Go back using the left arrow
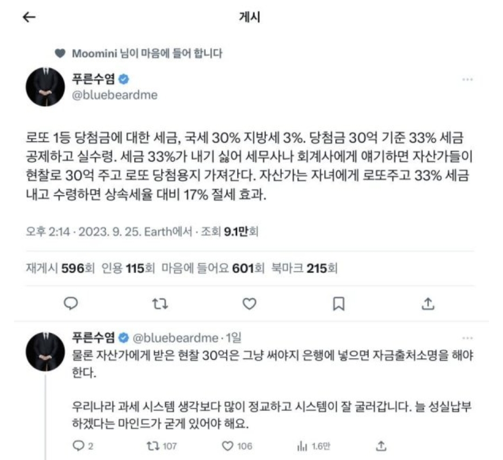The height and width of the screenshot is (460, 503). [29, 17]
